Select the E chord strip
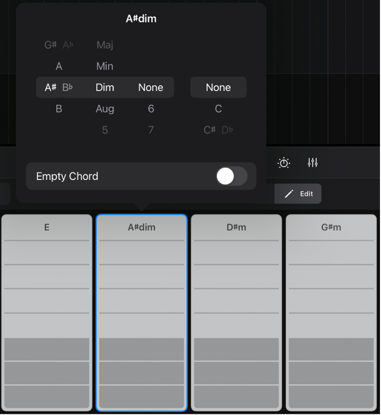Screen dimensions: 381x415 tap(47, 313)
